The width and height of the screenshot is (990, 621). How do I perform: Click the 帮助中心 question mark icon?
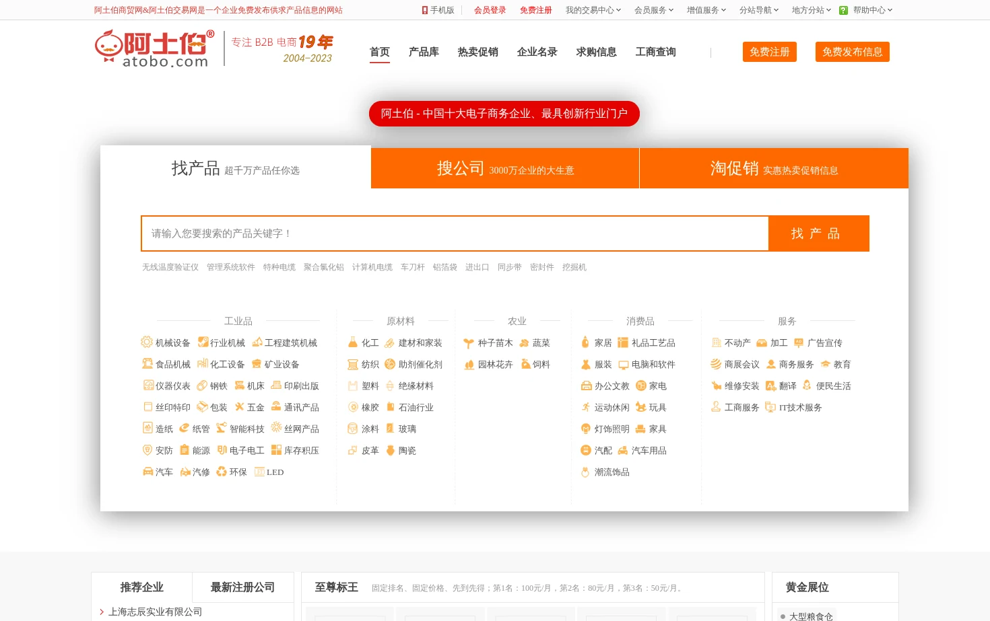[843, 10]
